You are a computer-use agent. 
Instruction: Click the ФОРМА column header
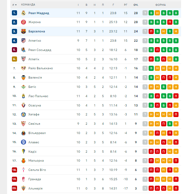pos(161,5)
